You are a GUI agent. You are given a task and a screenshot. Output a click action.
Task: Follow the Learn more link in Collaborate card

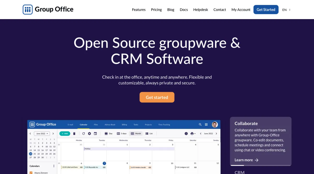[x=246, y=160]
